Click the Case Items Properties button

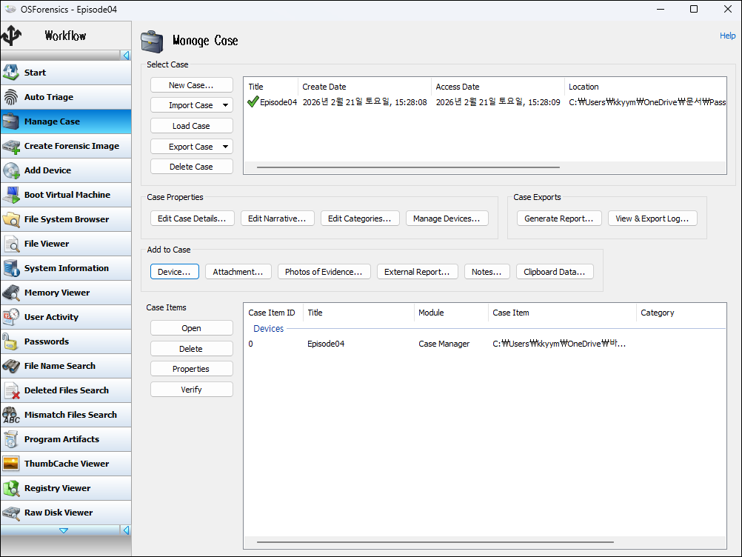(x=191, y=369)
